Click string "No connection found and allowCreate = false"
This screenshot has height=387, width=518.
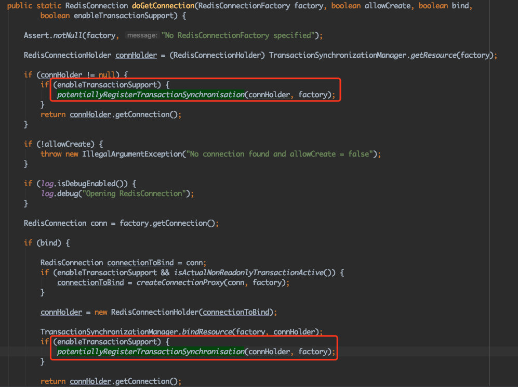[280, 154]
